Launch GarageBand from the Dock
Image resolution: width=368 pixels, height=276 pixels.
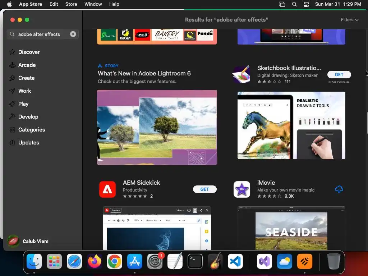[x=215, y=261]
